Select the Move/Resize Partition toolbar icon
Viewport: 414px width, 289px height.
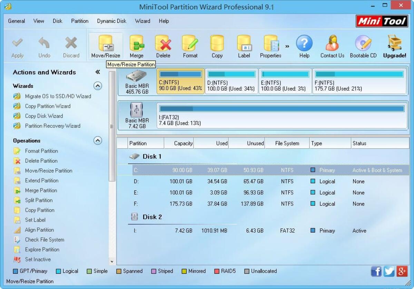click(105, 46)
